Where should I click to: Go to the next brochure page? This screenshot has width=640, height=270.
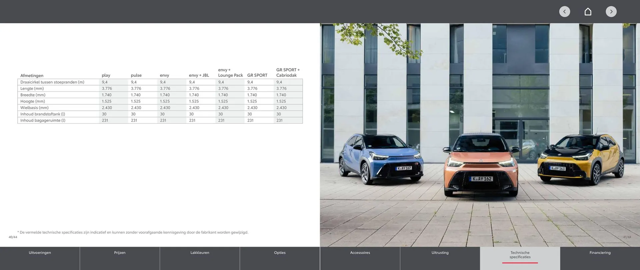611,12
